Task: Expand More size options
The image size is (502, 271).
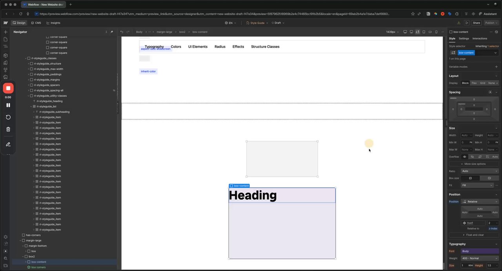Action: tap(474, 164)
